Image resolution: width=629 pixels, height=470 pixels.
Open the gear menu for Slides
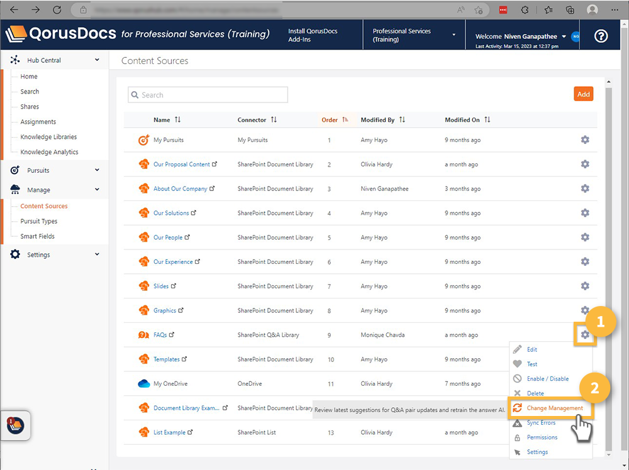[585, 286]
